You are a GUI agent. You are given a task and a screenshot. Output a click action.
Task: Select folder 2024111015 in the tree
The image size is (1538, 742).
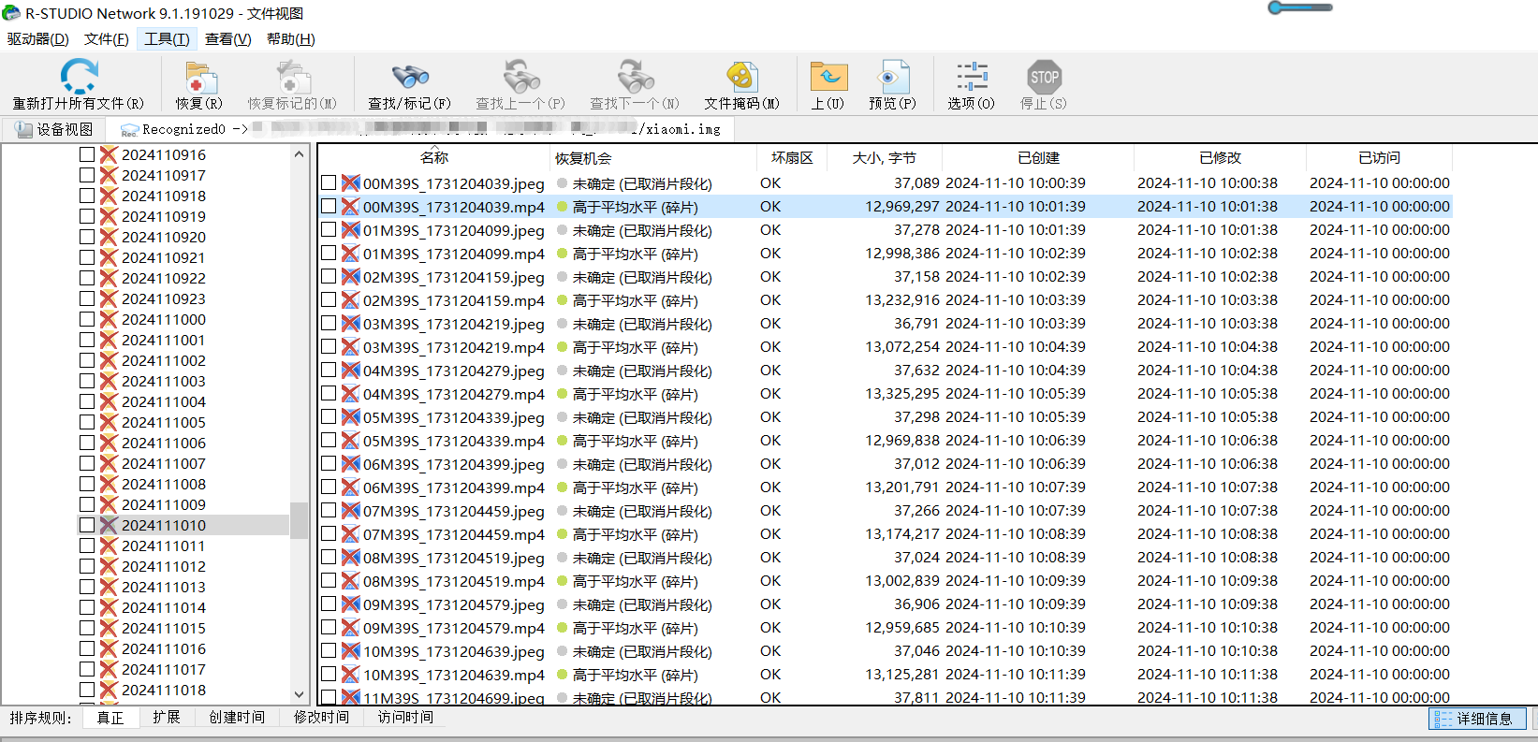point(164,628)
